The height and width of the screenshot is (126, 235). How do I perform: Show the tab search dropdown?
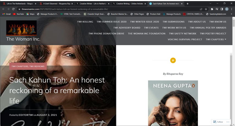211,4
